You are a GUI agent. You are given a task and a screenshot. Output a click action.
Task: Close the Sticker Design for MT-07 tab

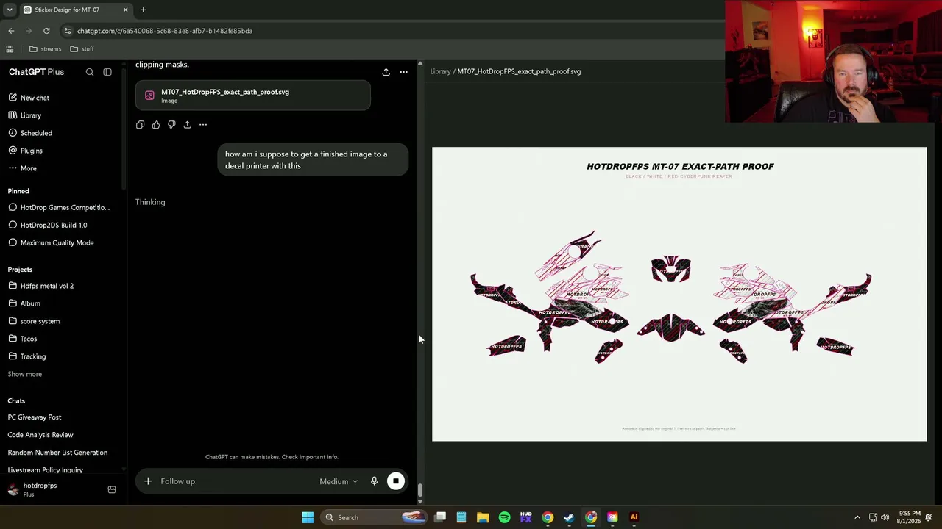click(x=125, y=10)
